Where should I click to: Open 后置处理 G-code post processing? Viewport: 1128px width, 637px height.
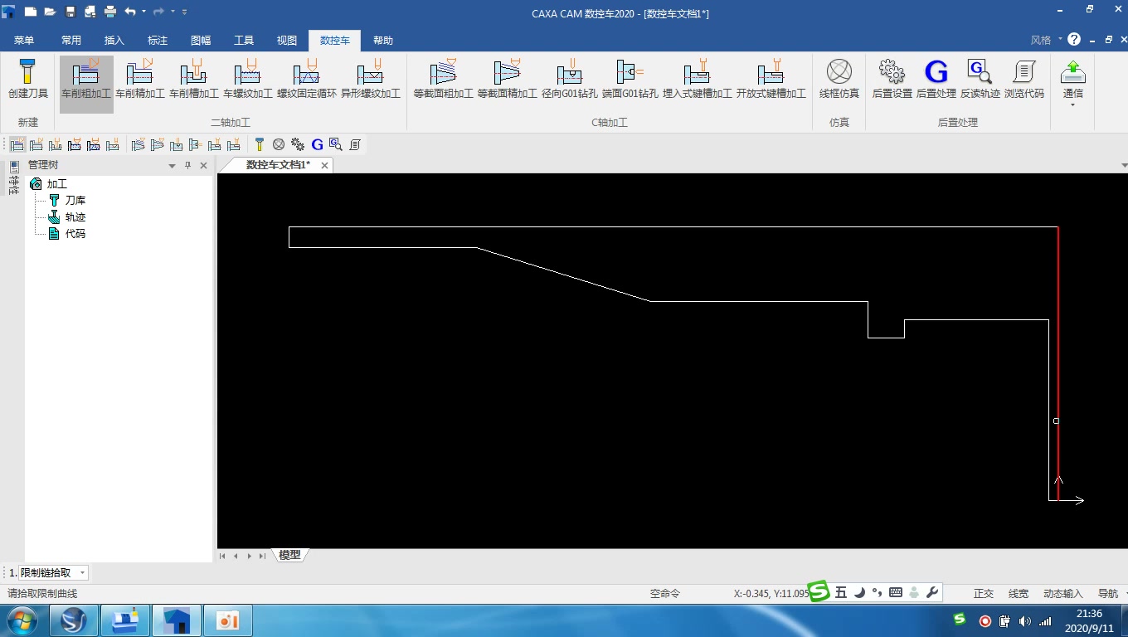click(x=936, y=80)
